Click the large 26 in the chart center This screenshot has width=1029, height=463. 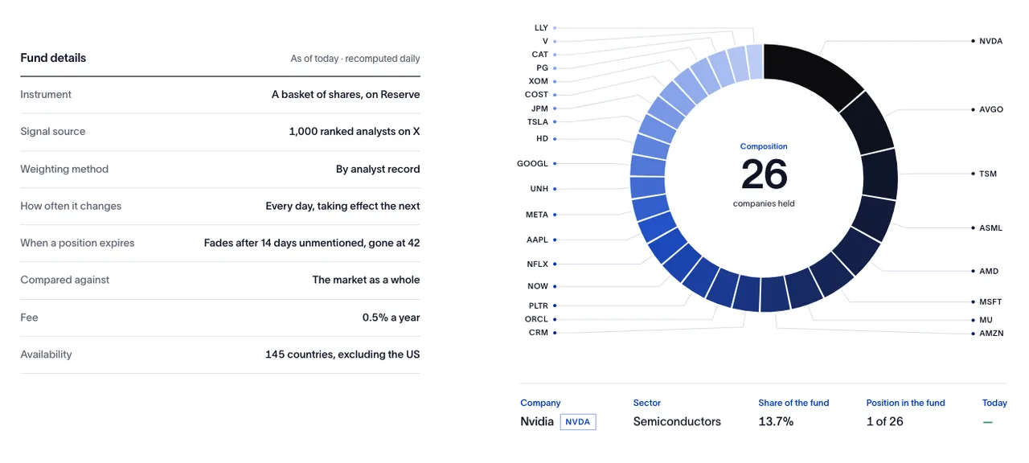[x=764, y=174]
